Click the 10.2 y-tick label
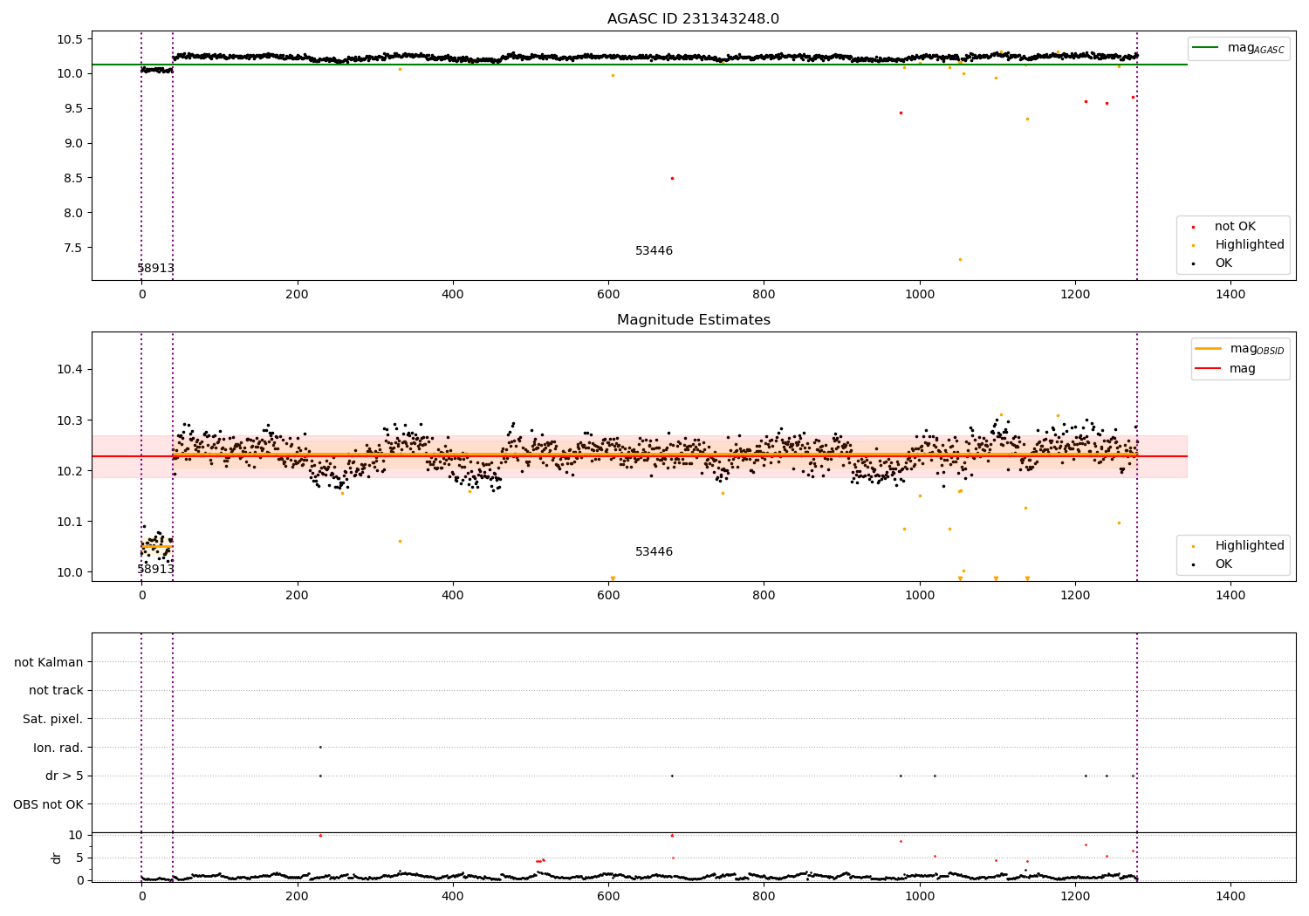Viewport: 1309px width, 916px height. [x=71, y=471]
